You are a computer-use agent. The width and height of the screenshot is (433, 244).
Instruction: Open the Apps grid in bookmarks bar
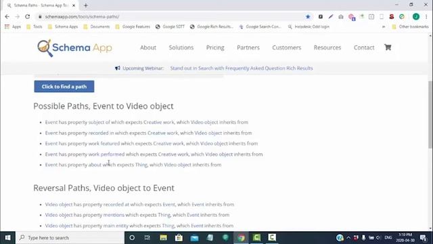pos(13,26)
